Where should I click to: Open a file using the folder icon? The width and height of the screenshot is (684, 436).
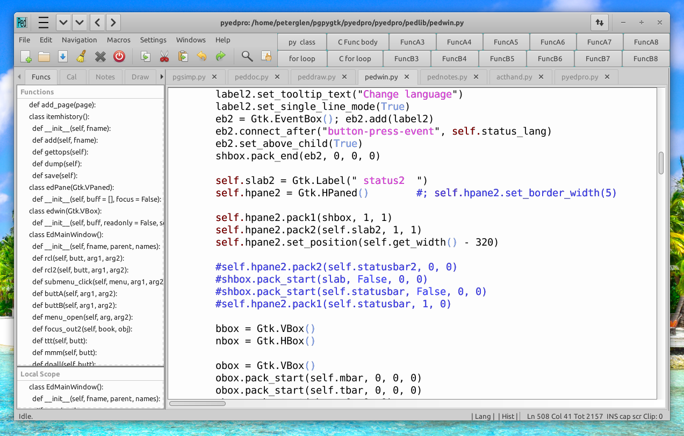[x=44, y=56]
